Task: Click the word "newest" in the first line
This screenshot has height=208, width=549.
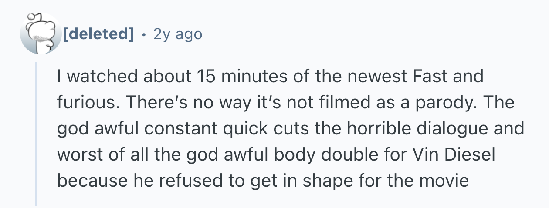Action: pyautogui.click(x=373, y=76)
